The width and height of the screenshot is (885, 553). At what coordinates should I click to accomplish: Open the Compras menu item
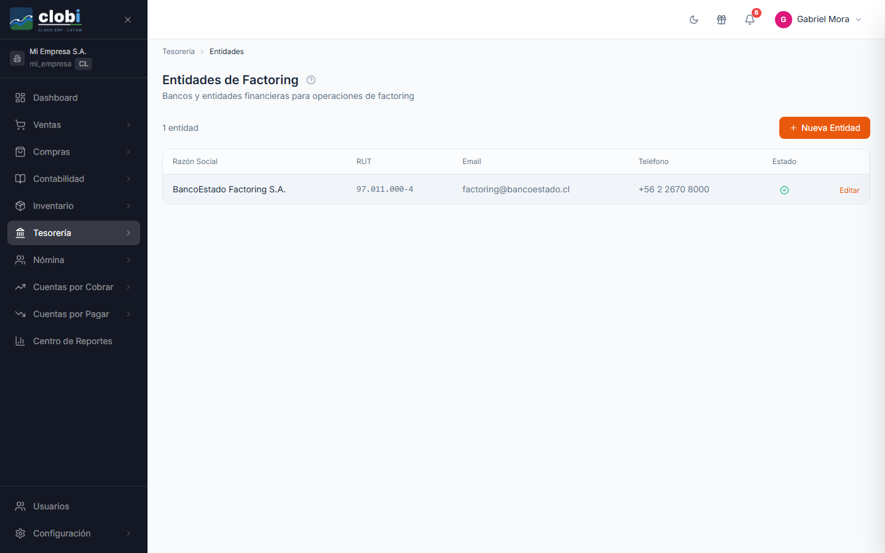pos(74,152)
